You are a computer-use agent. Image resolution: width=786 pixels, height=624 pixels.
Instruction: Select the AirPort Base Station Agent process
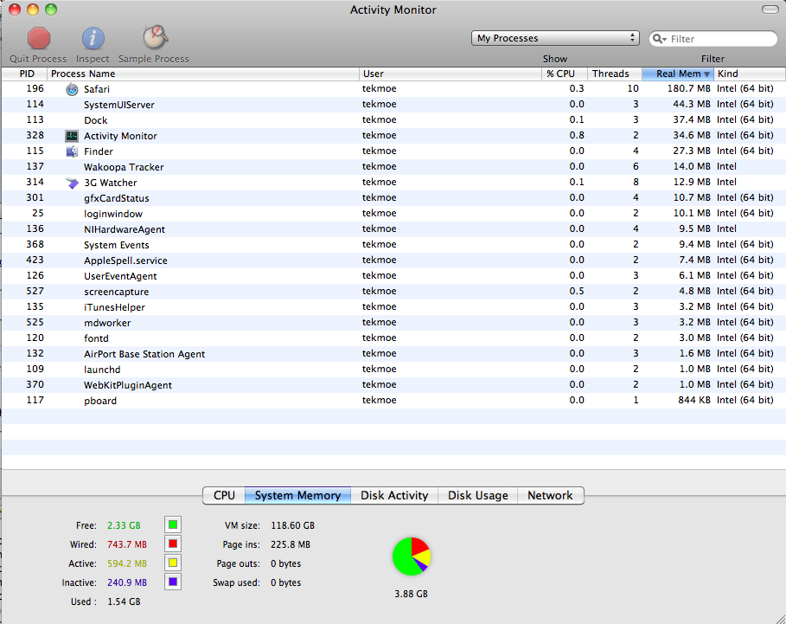(x=393, y=353)
